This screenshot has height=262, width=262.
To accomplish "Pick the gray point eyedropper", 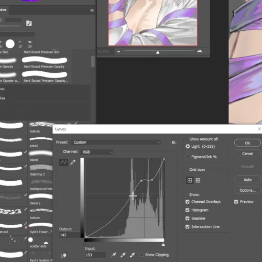I will pos(123,255).
